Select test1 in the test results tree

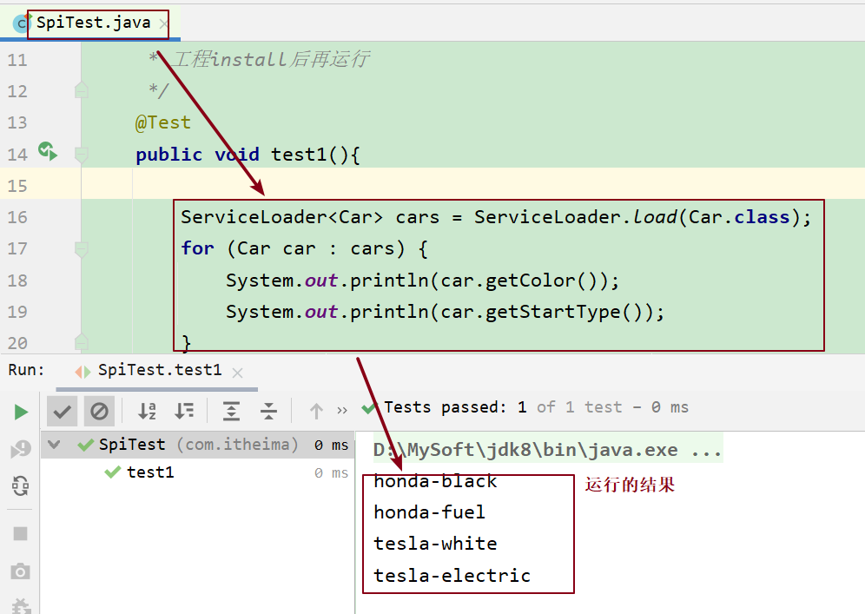[150, 472]
